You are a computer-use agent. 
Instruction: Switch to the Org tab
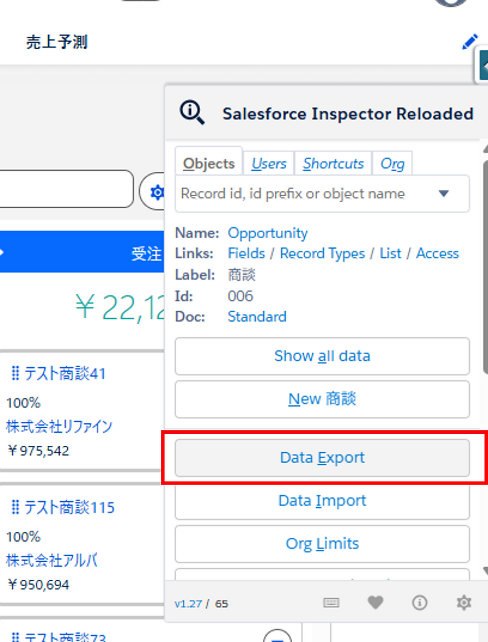(x=392, y=163)
